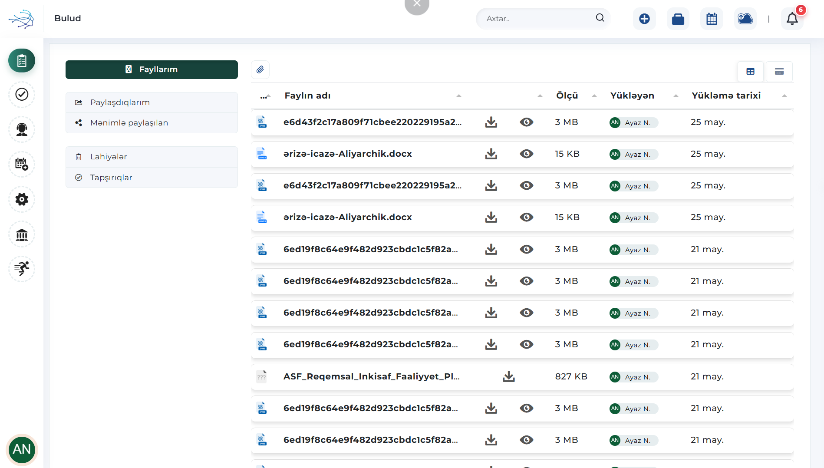The image size is (824, 468).
Task: Download the ASF_Reqemsal_Inkisaf_Faaliyyet file
Action: pos(509,376)
